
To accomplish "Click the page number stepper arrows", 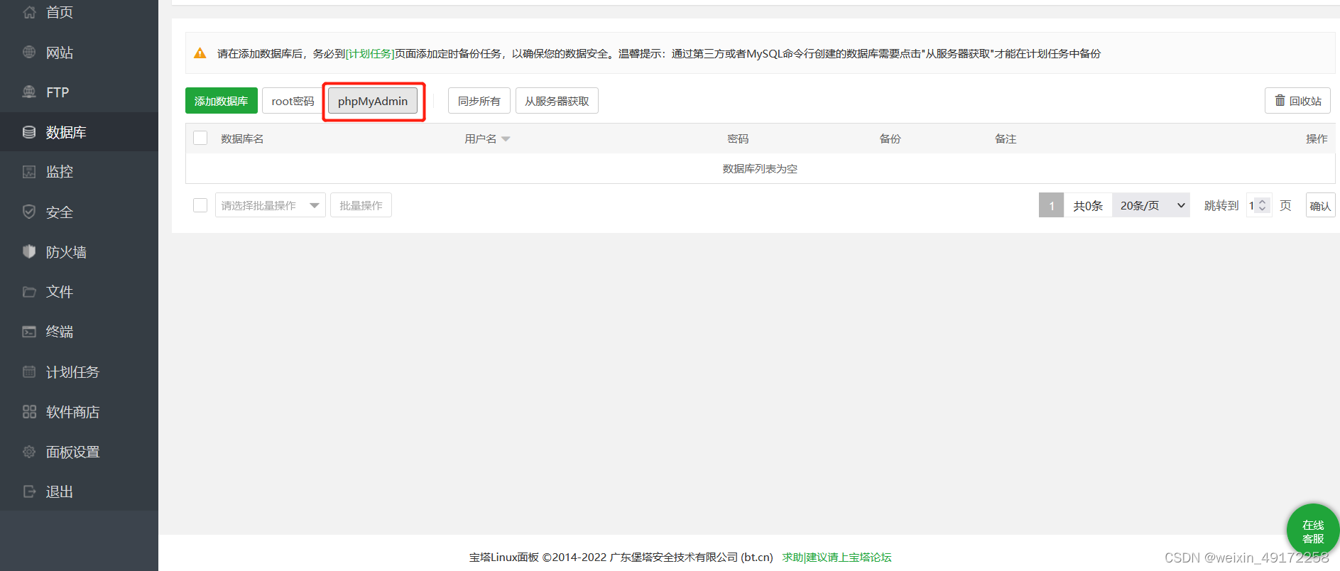I will (x=1262, y=205).
